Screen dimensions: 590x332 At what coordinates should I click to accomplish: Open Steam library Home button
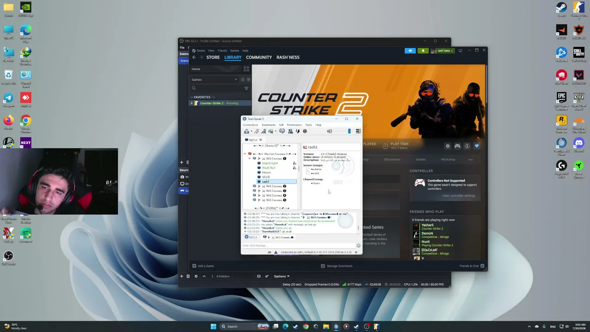pos(215,69)
